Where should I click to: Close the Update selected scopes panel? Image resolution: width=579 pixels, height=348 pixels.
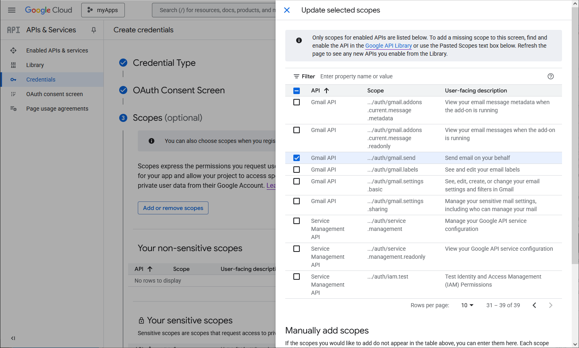pos(287,10)
